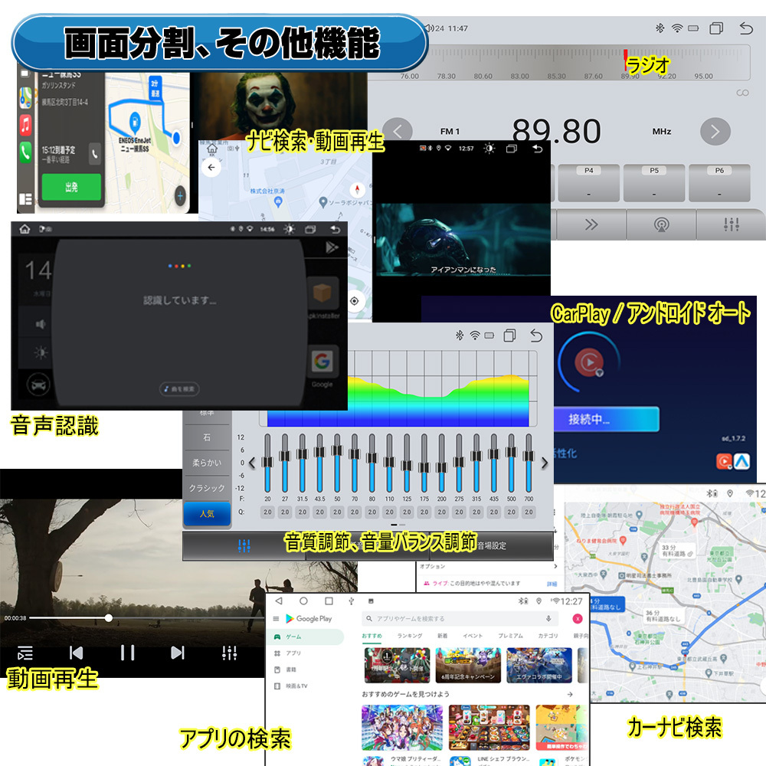Call destination from CarPlay route card
The width and height of the screenshot is (766, 766).
[x=95, y=154]
